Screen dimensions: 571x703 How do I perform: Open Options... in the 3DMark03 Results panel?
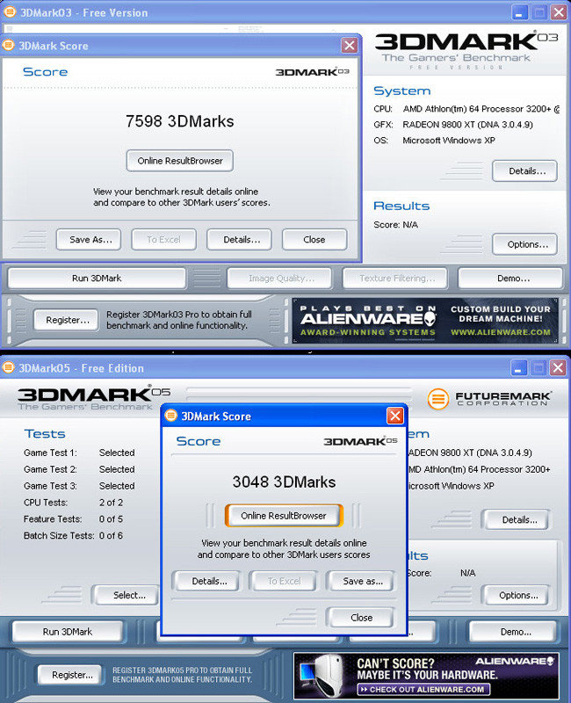(x=525, y=244)
